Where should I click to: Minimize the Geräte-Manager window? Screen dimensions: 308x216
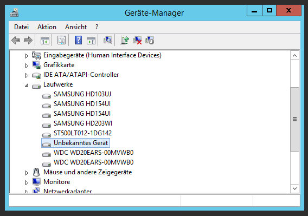click(x=254, y=11)
